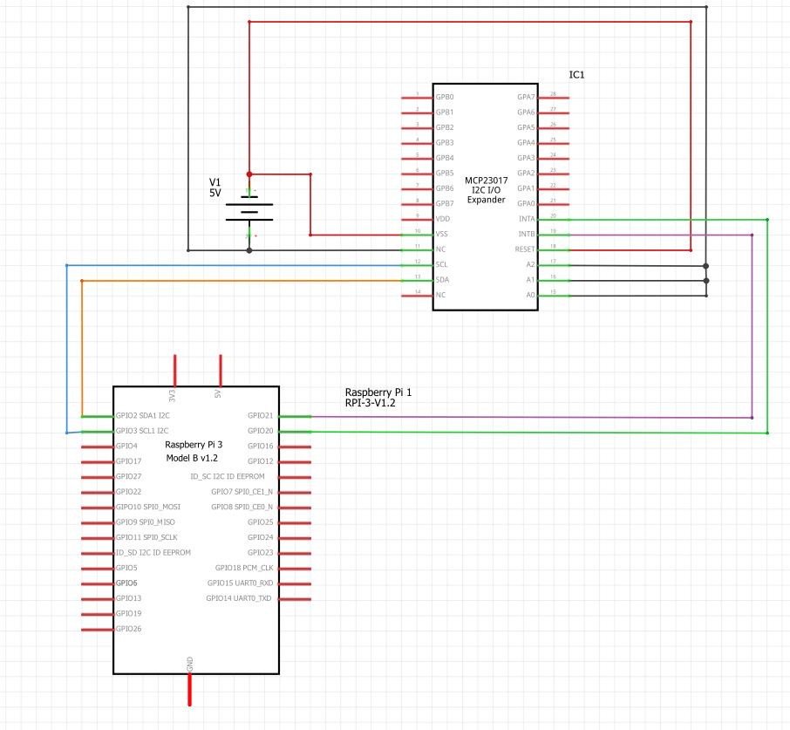
Task: Click the GPB7 pin label
Action: pos(445,203)
